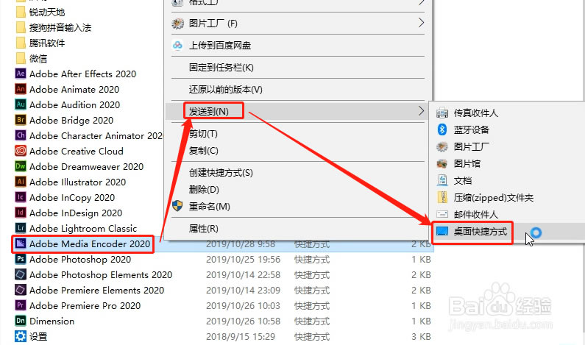The height and width of the screenshot is (345, 585).
Task: Click the Adobe InCopy 2020 icon
Action: tap(21, 197)
